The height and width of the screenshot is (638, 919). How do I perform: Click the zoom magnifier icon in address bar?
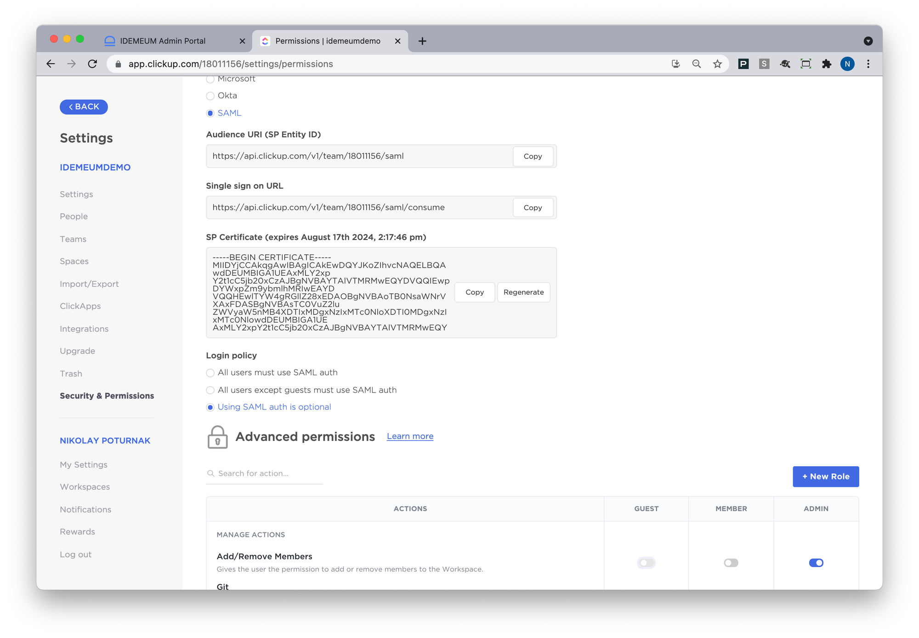[x=697, y=64]
